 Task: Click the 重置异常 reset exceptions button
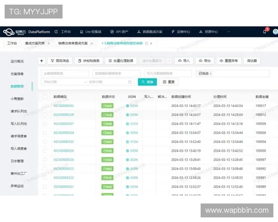tap(229, 61)
